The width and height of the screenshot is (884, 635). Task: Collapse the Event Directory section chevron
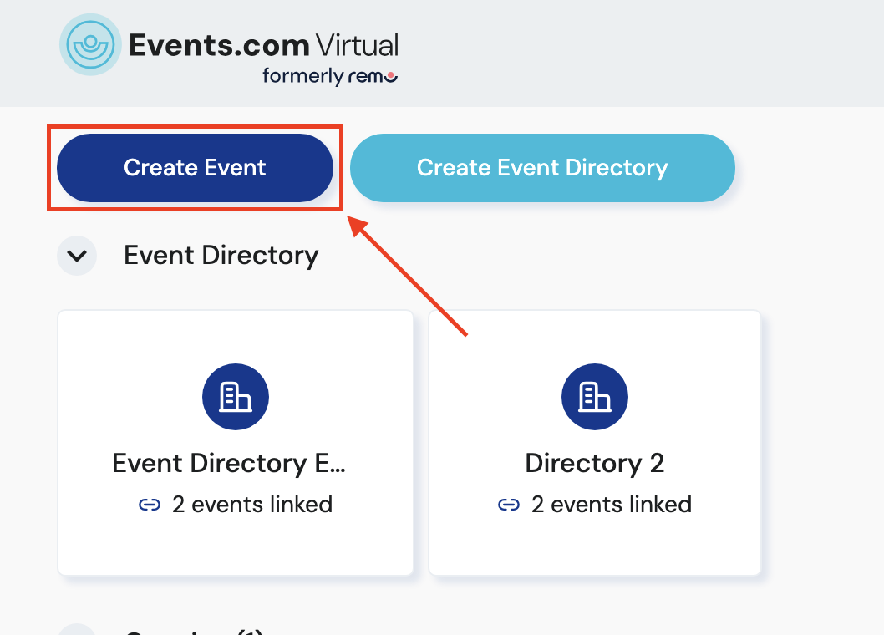tap(77, 256)
